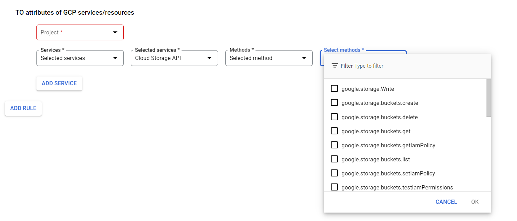Click the ADD SERVICE button
Screen dimensions: 517x221
59,83
